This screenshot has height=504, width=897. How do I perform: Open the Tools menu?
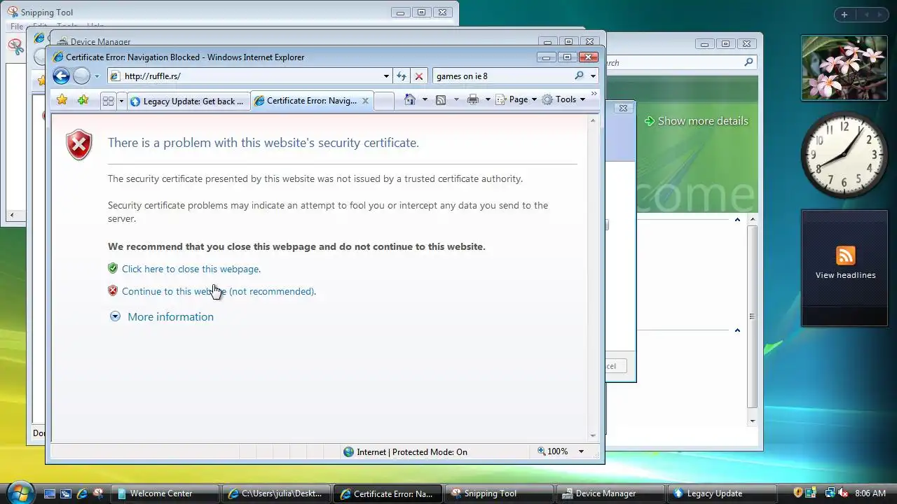(x=563, y=99)
